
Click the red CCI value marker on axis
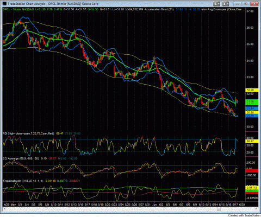(252, 170)
